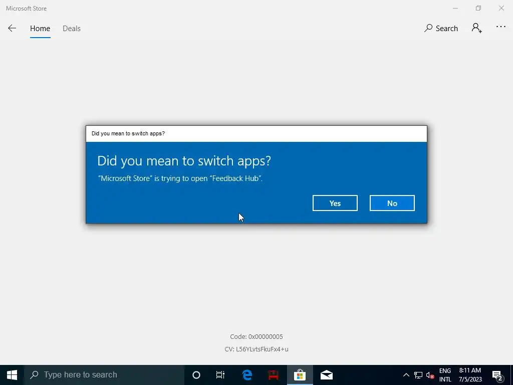Screen dimensions: 513x385
Task: Open the three-dot See more menu
Action: point(501,27)
